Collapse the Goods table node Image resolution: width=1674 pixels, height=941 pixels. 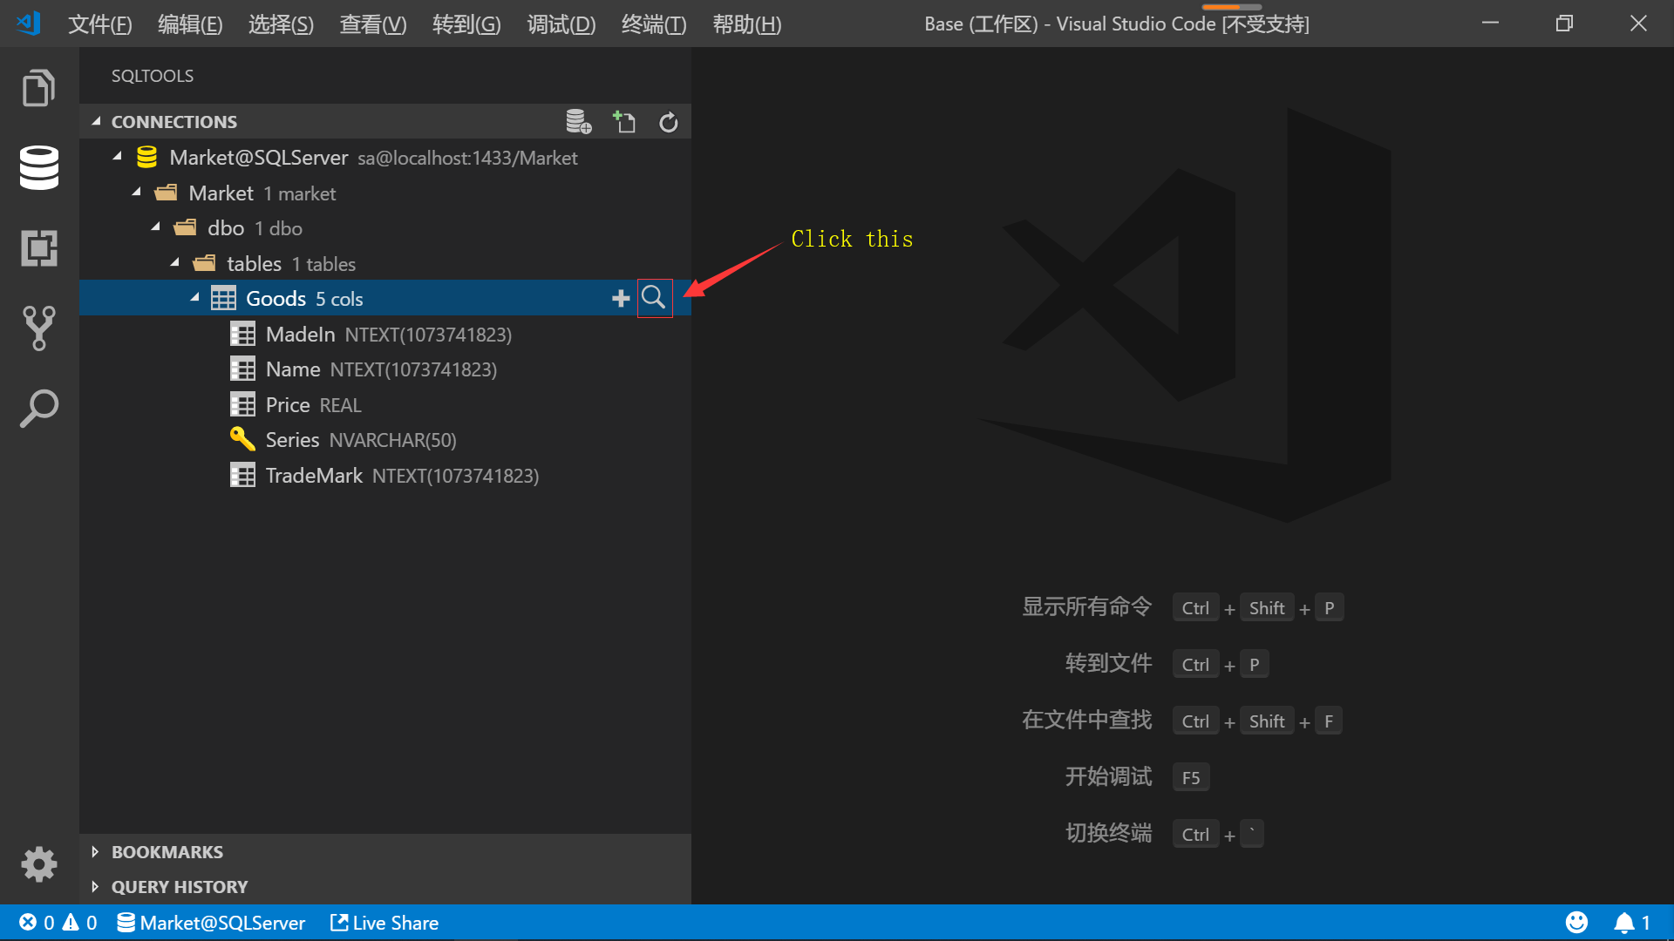point(194,298)
